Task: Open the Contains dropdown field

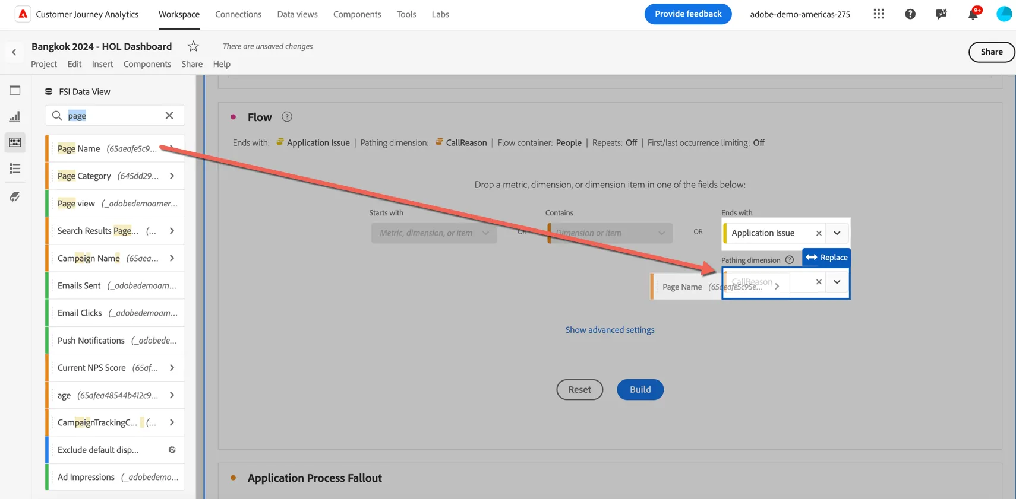Action: (x=610, y=233)
